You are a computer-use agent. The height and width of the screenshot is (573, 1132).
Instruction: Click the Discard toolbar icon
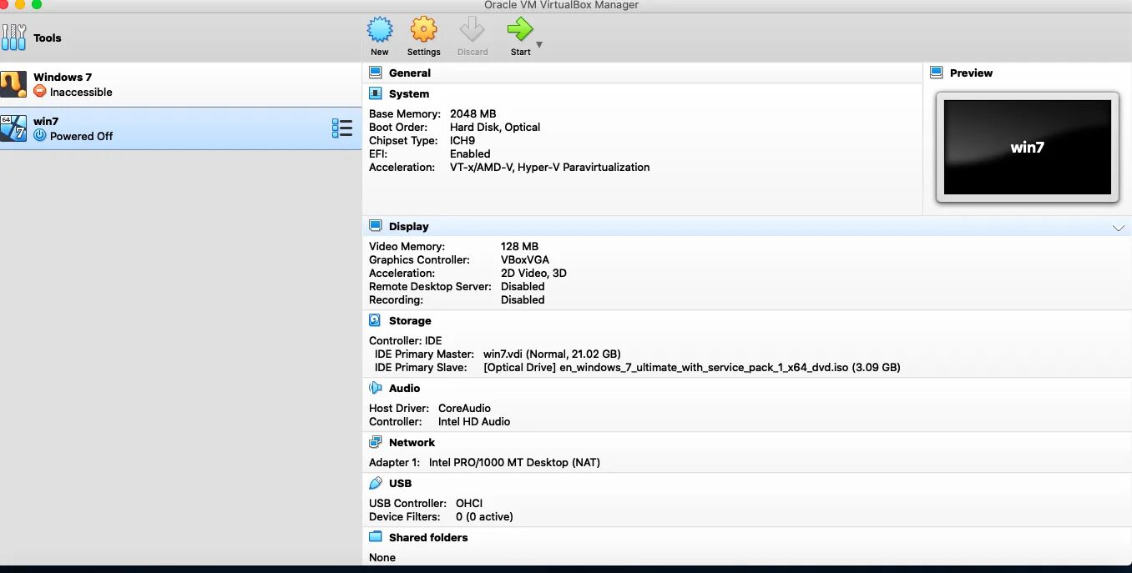(x=472, y=30)
